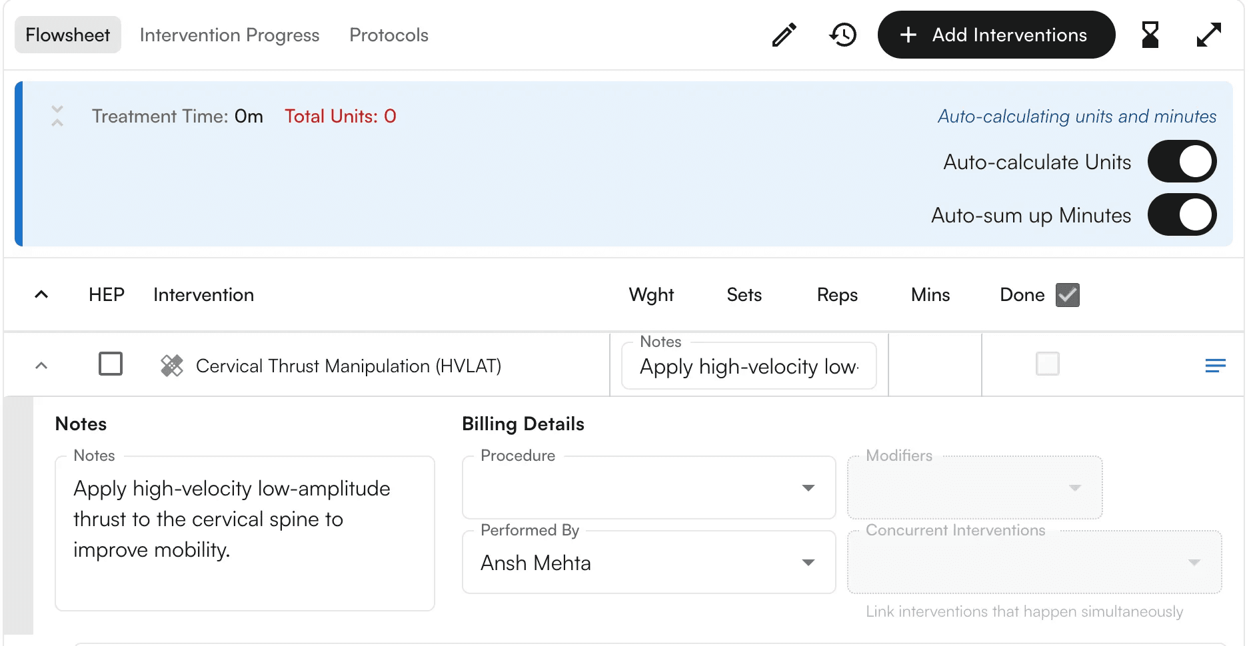Open the Performed By dropdown
Image resolution: width=1249 pixels, height=646 pixels.
coord(648,563)
